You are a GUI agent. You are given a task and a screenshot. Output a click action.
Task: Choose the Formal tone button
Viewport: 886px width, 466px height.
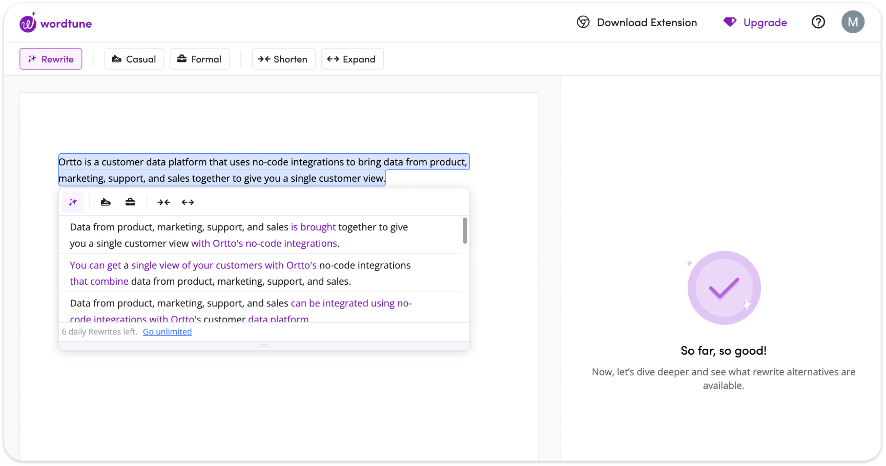coord(199,59)
